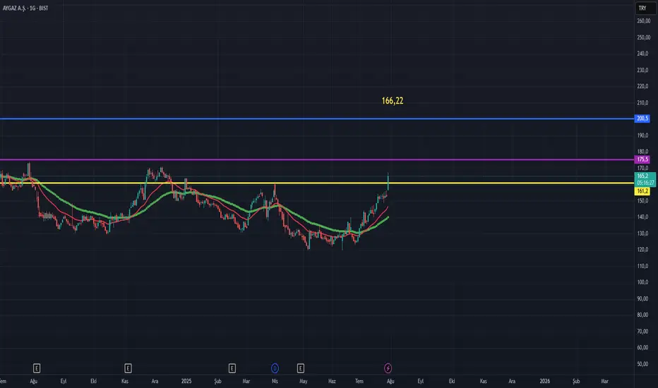Open the TRY currency selector
This screenshot has width=658, height=388.
(645, 8)
